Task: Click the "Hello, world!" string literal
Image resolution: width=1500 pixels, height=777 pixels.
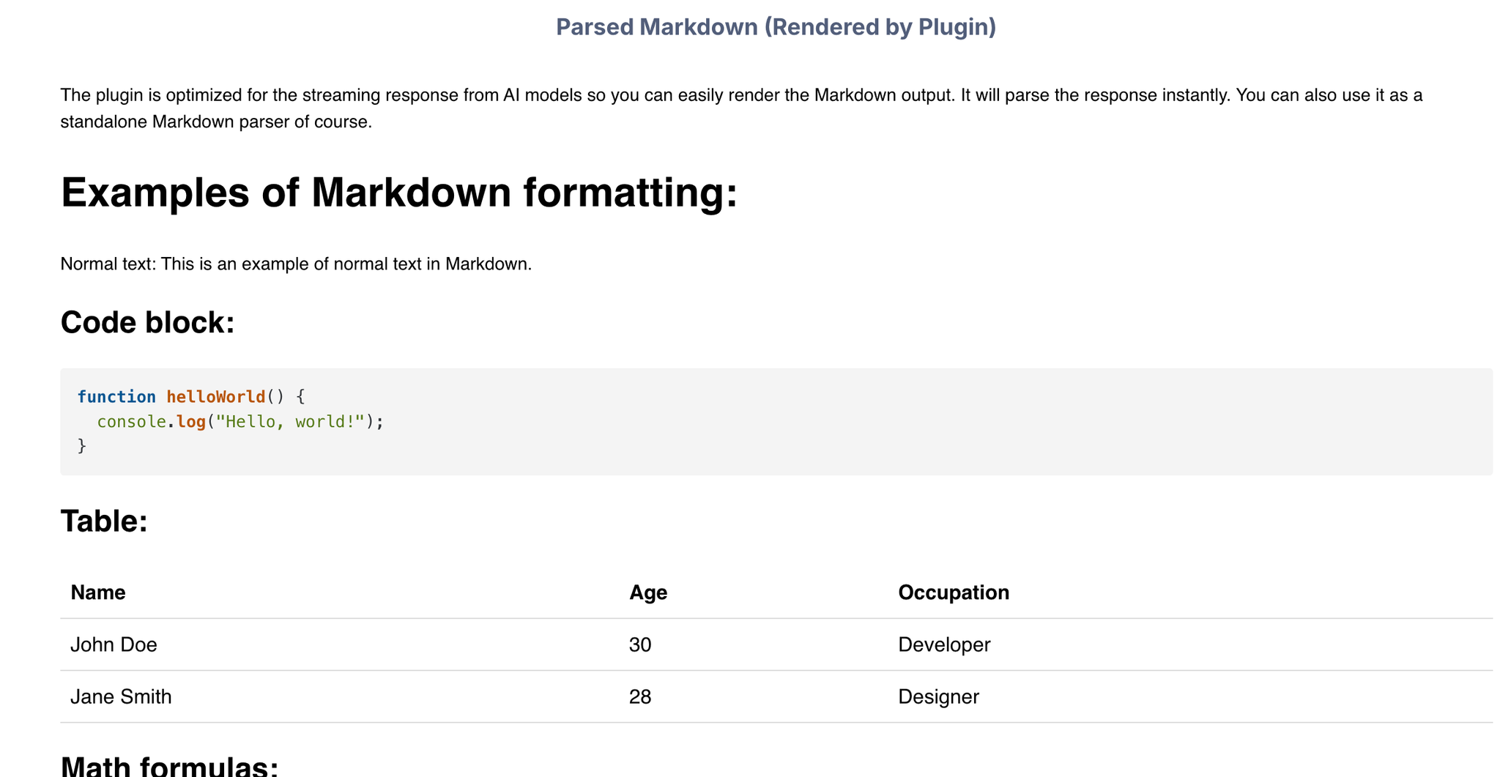Action: pyautogui.click(x=290, y=422)
